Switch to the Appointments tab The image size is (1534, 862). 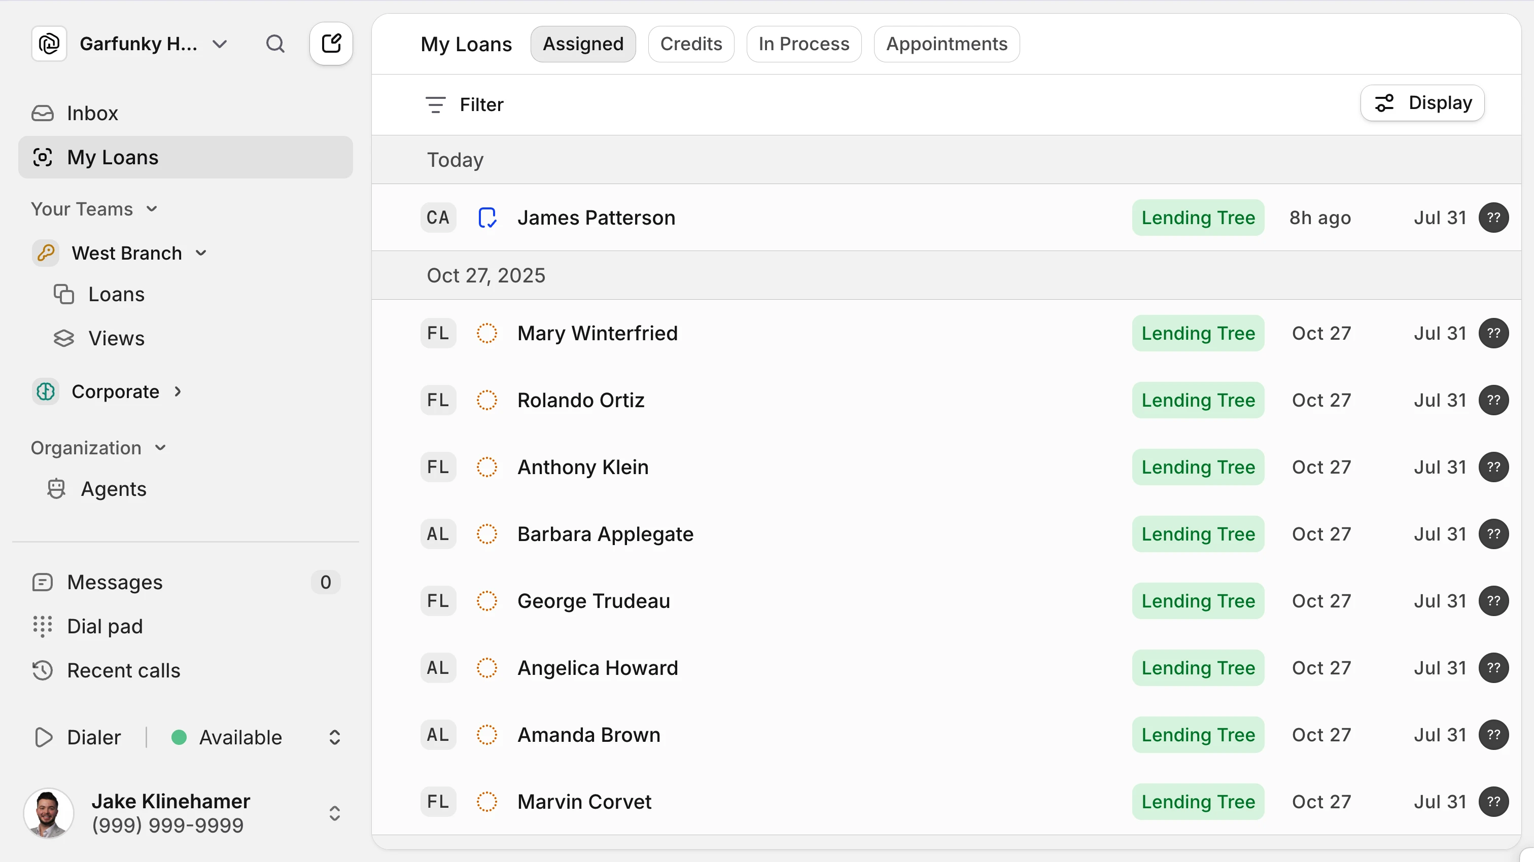coord(946,44)
